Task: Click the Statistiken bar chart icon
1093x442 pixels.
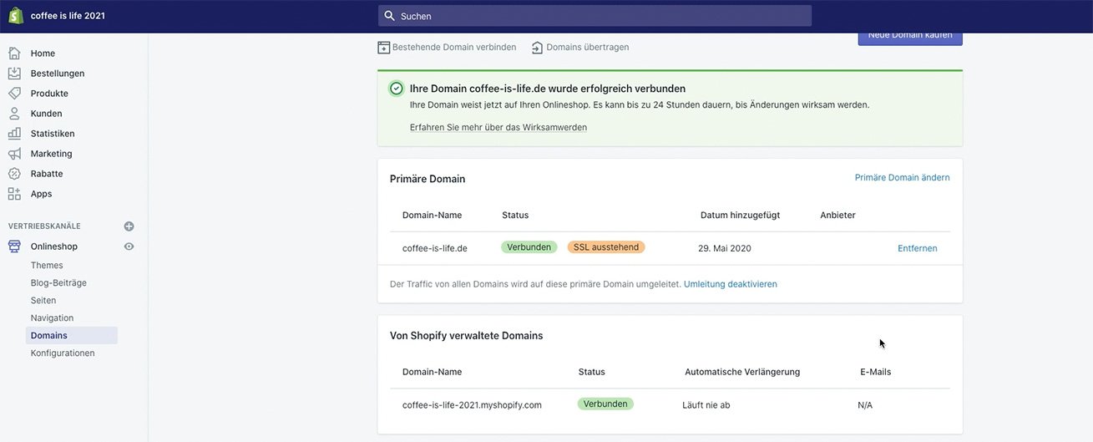Action: tap(14, 134)
